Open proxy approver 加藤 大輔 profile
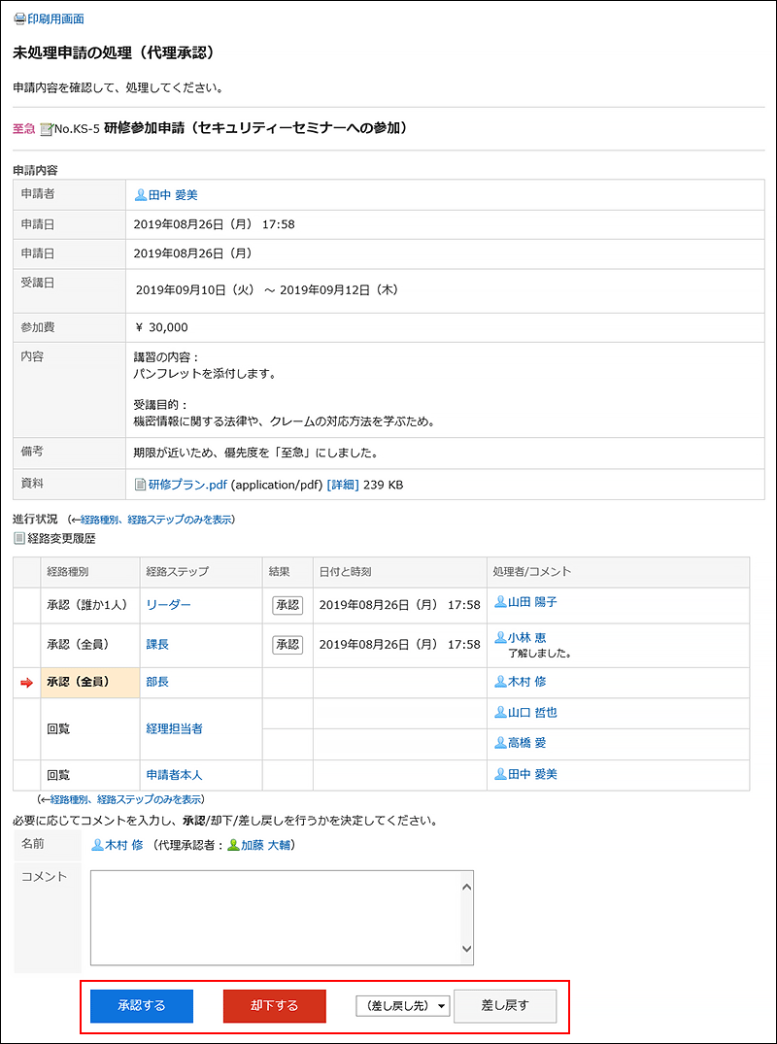 (x=265, y=846)
